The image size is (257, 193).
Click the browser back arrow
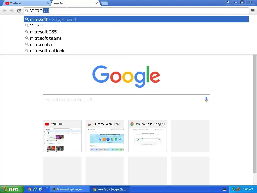(5, 11)
